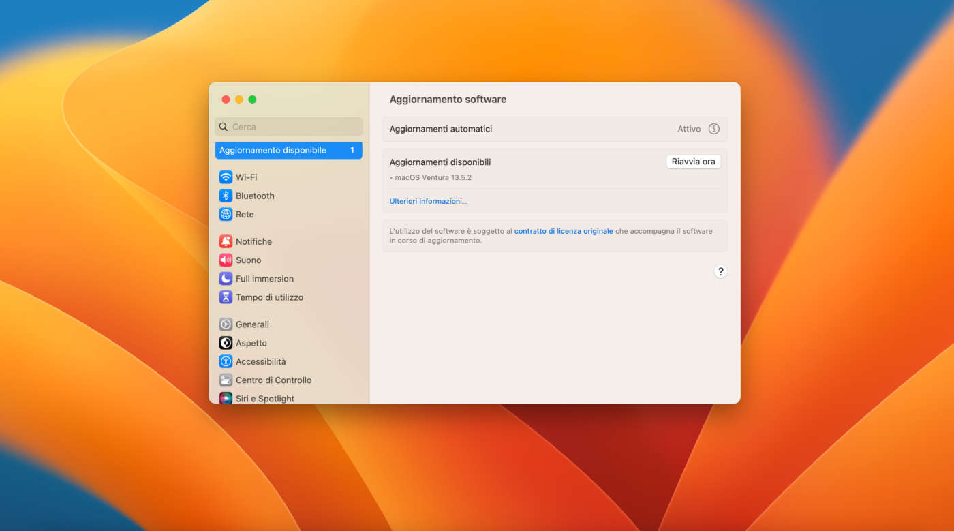Open Ulteriori informazioni link
954x531 pixels.
(429, 201)
